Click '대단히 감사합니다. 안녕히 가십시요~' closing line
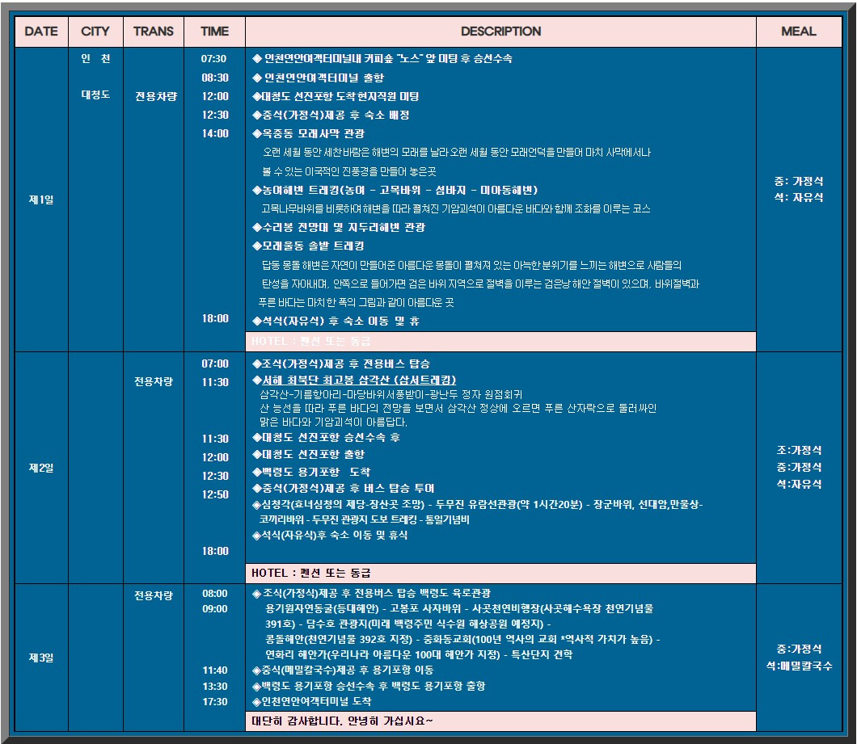 [342, 721]
